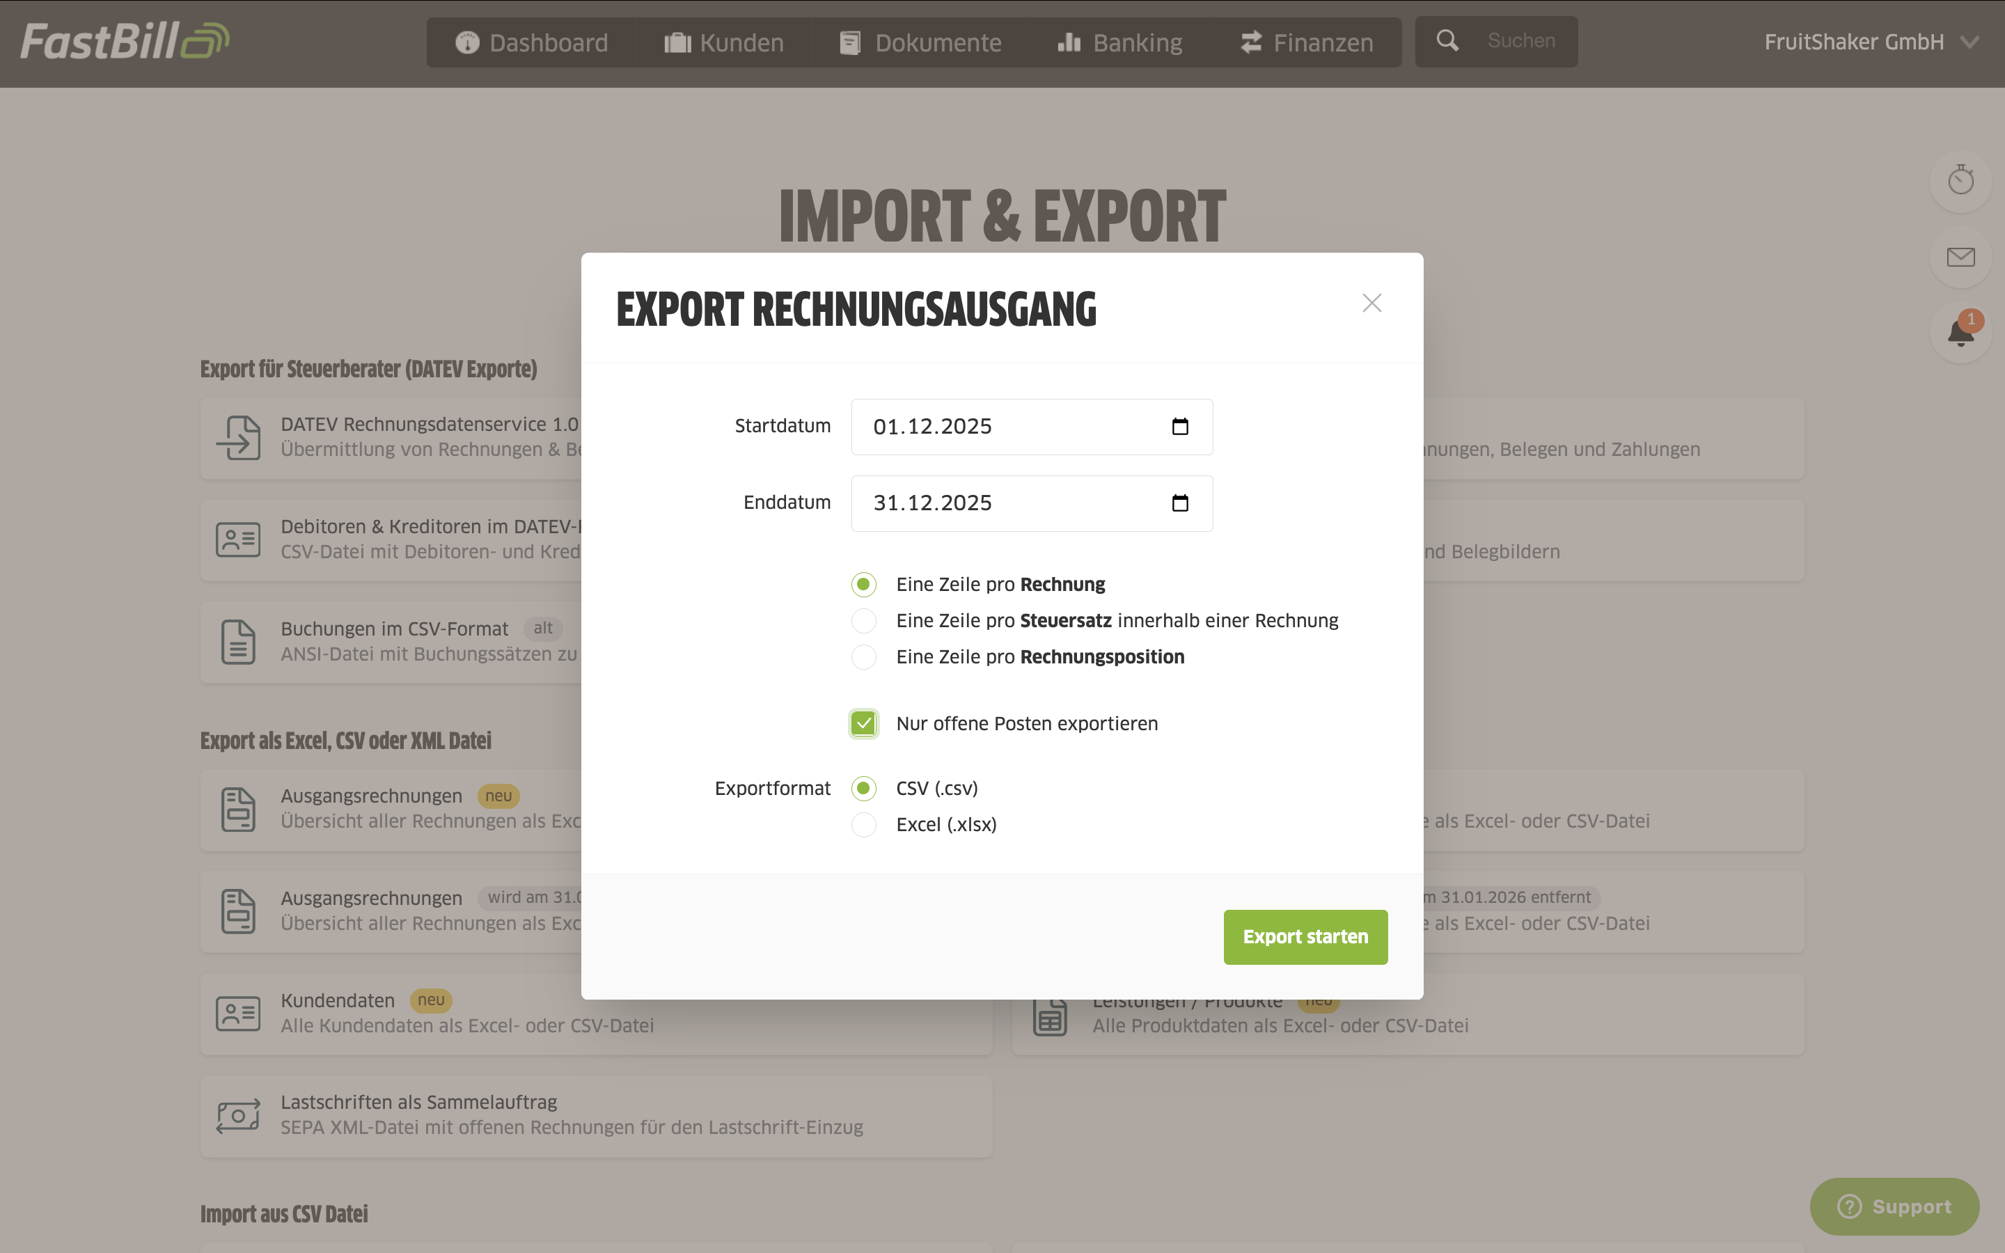
Task: Click the Banking bar chart icon
Action: tap(1069, 42)
